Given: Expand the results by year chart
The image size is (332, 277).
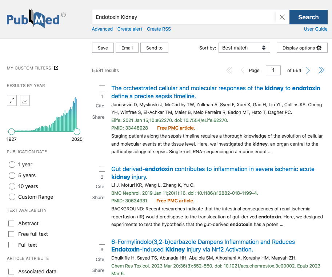Looking at the screenshot, I should pos(12,100).
